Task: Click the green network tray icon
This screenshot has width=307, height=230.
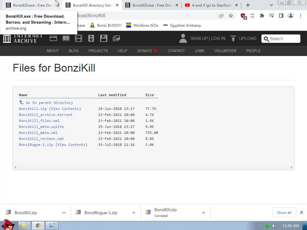Action: (267, 226)
